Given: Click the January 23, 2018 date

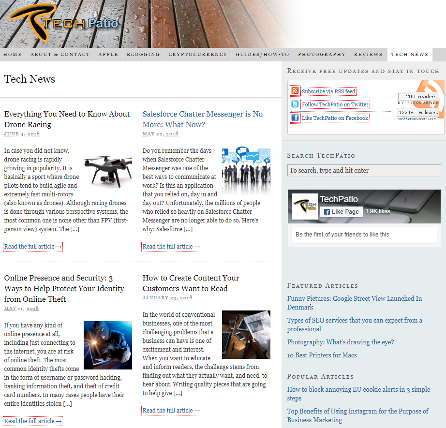Looking at the screenshot, I should (x=167, y=298).
